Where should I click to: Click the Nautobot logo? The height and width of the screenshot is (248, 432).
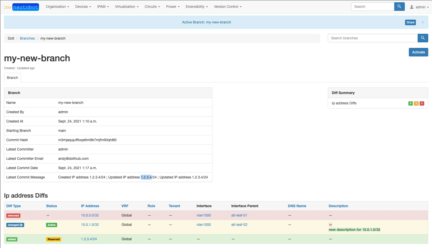tap(22, 7)
